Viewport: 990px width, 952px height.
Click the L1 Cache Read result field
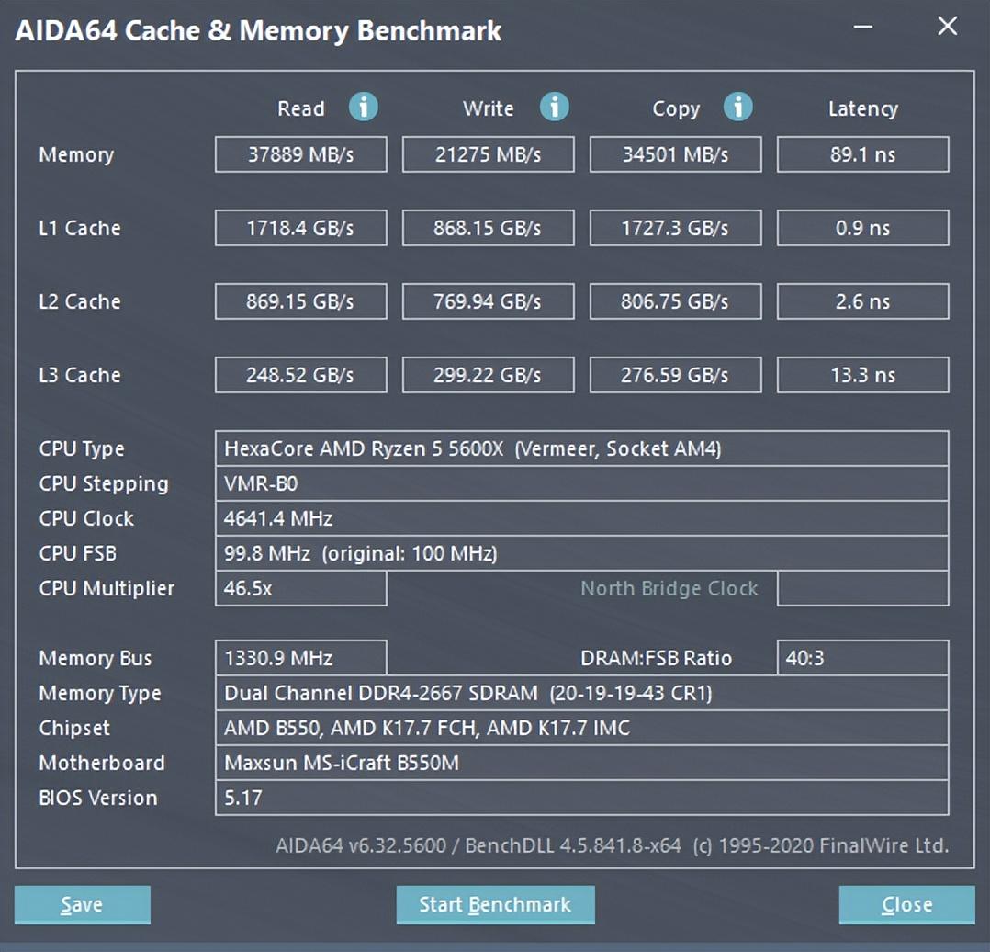pyautogui.click(x=300, y=227)
